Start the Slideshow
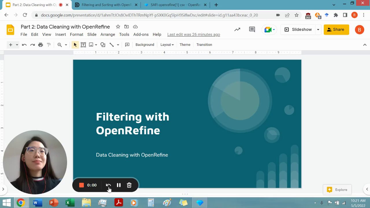Screen dimensions: 370x208 (298, 29)
